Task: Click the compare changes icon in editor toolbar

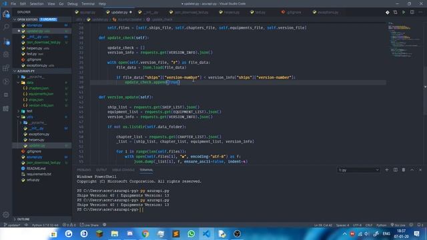Action: click(x=395, y=12)
